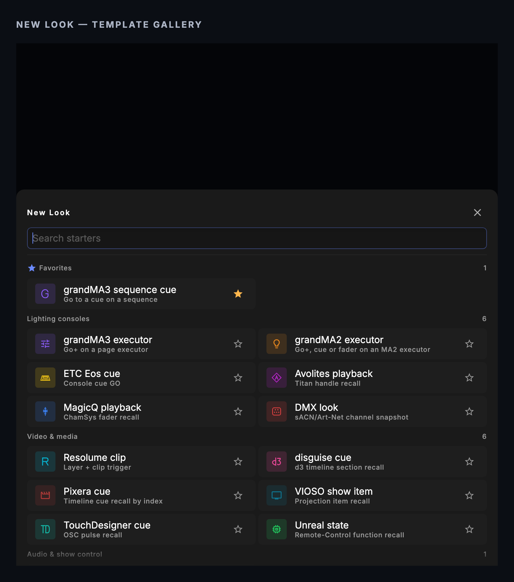This screenshot has width=514, height=582.
Task: Click the 'Layer + clip trigger' description
Action: [97, 467]
